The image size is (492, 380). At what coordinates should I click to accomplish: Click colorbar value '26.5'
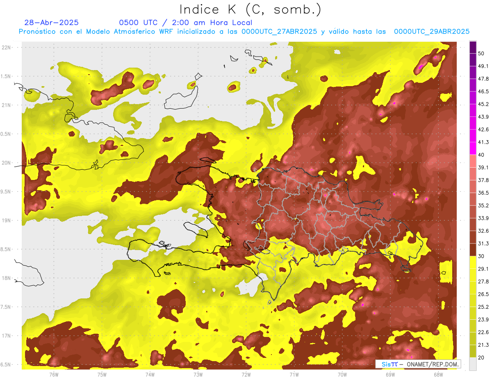click(483, 294)
